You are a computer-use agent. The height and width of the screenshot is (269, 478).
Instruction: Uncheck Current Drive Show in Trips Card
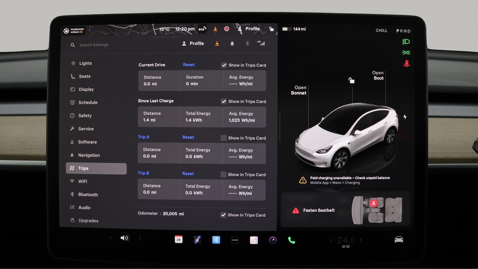tap(224, 65)
